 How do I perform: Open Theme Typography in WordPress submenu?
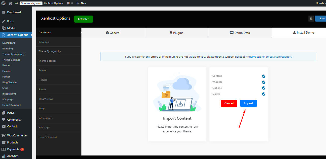click(14, 54)
